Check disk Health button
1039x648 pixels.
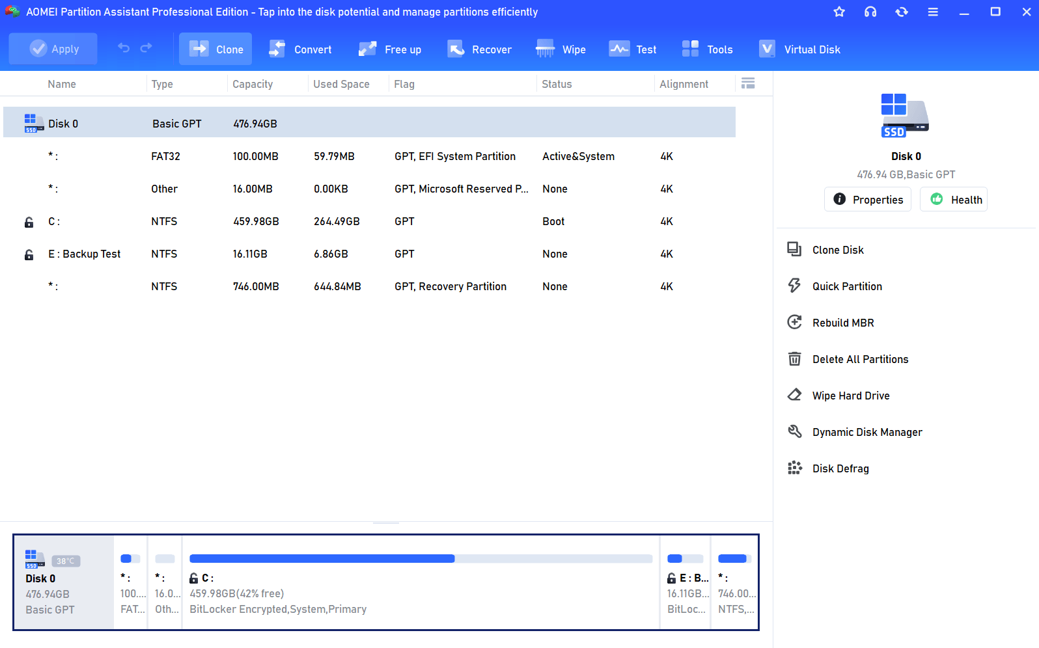(x=954, y=200)
